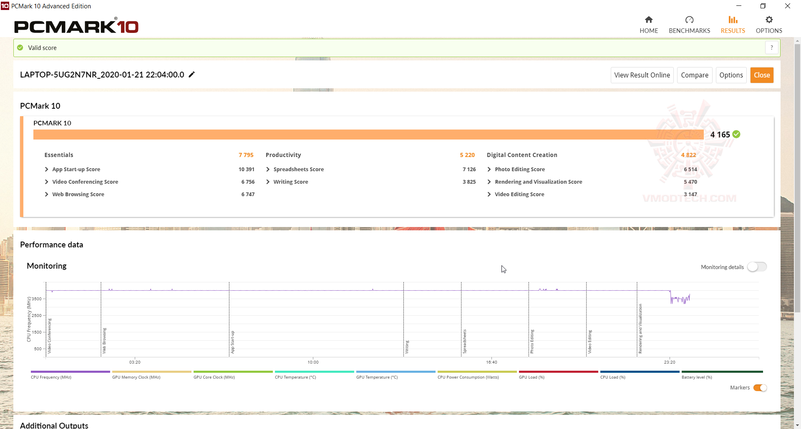Click the green check beside score 4 165
801x429 pixels.
pos(736,134)
